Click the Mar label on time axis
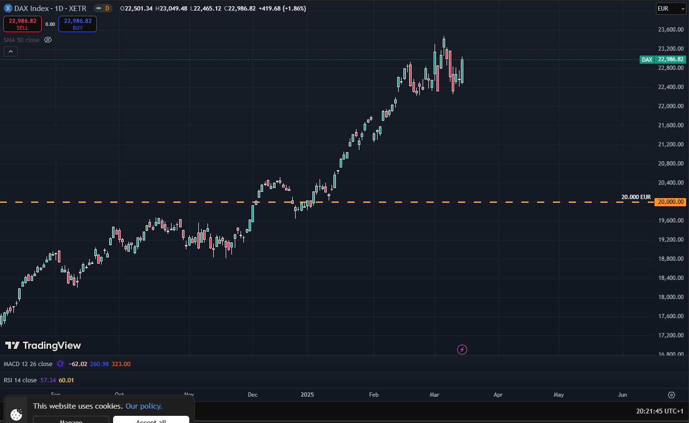 (x=434, y=395)
